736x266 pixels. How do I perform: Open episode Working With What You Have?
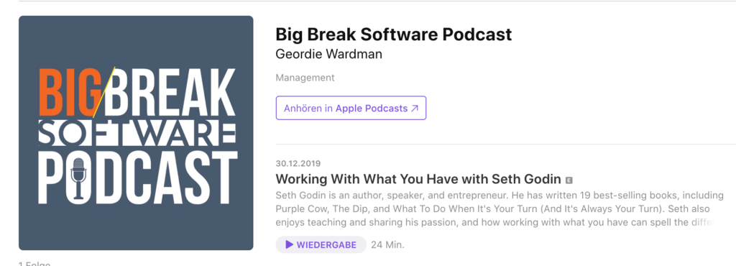tap(418, 179)
